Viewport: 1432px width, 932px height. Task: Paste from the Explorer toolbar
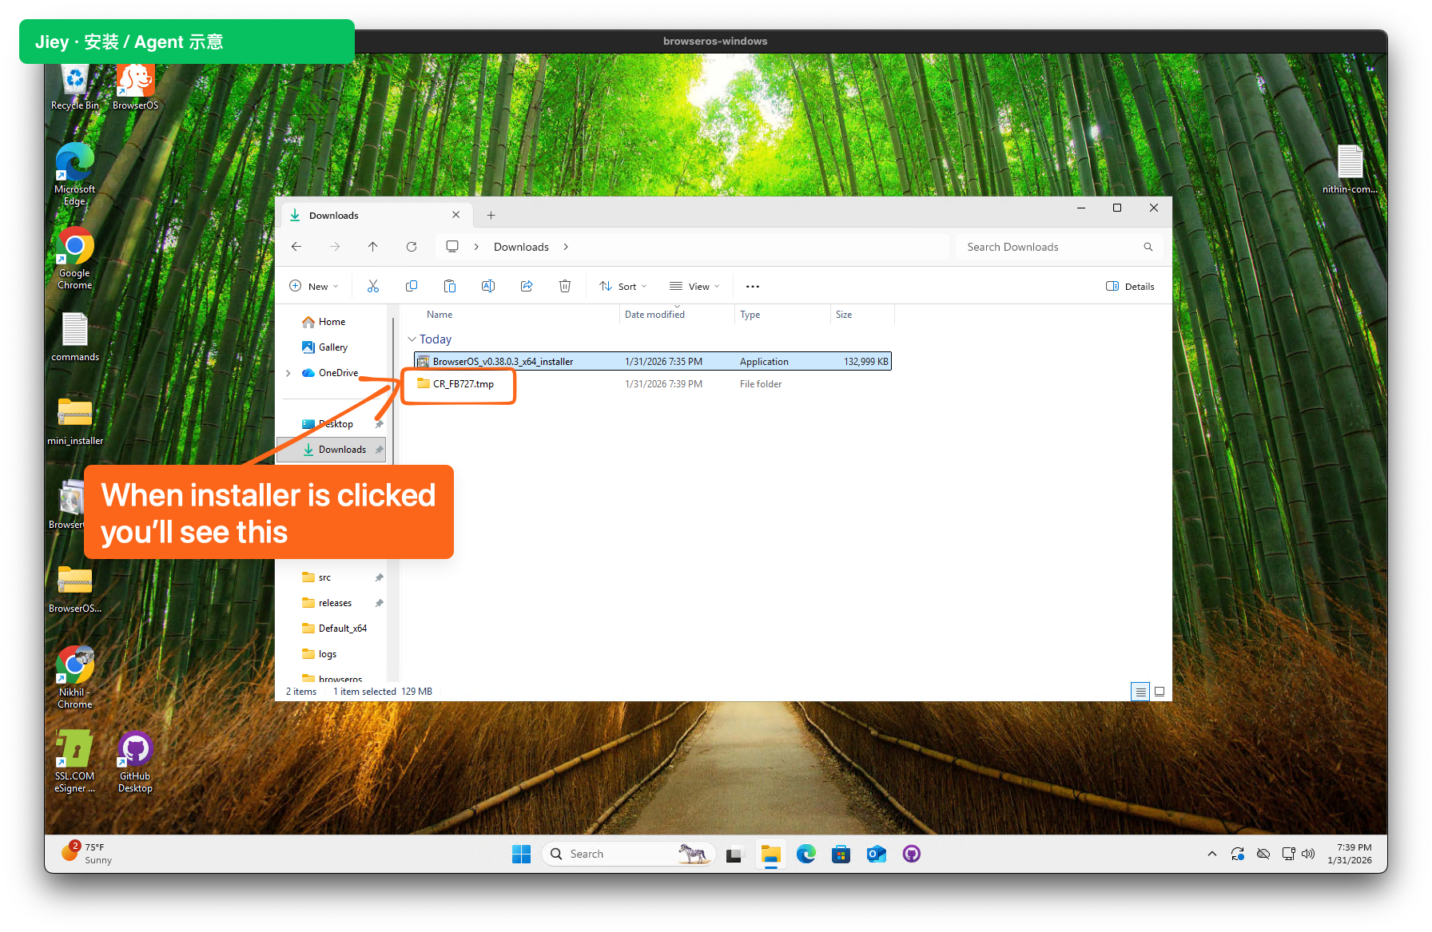click(x=450, y=286)
